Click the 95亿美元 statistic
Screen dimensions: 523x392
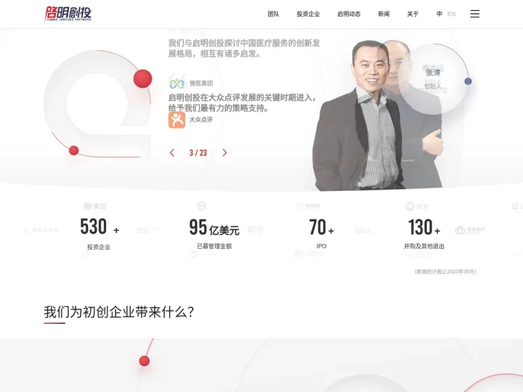tap(214, 233)
